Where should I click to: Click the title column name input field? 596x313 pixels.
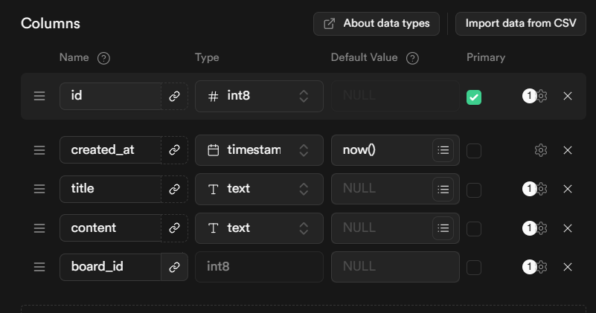110,189
